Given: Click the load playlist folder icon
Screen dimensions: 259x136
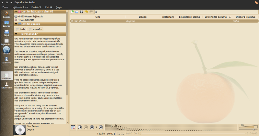Looking at the screenshot, I should point(77,12).
